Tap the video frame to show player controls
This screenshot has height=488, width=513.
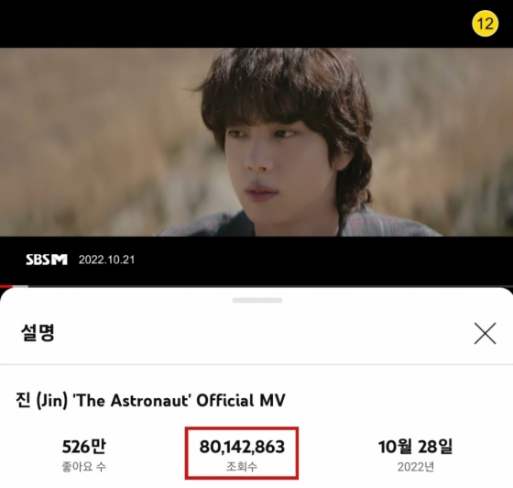[256, 142]
